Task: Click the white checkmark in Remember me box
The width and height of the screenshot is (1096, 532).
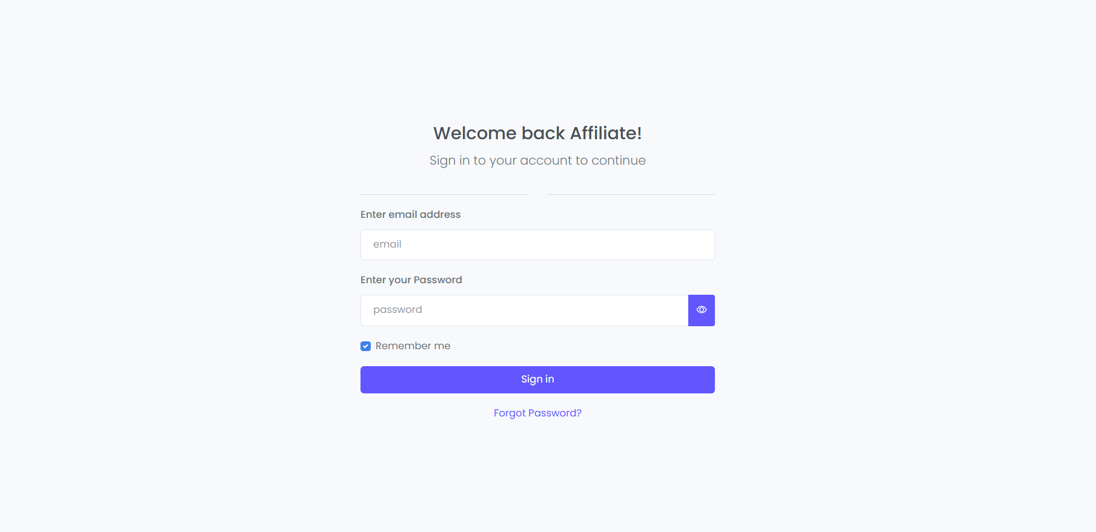Action: point(365,346)
